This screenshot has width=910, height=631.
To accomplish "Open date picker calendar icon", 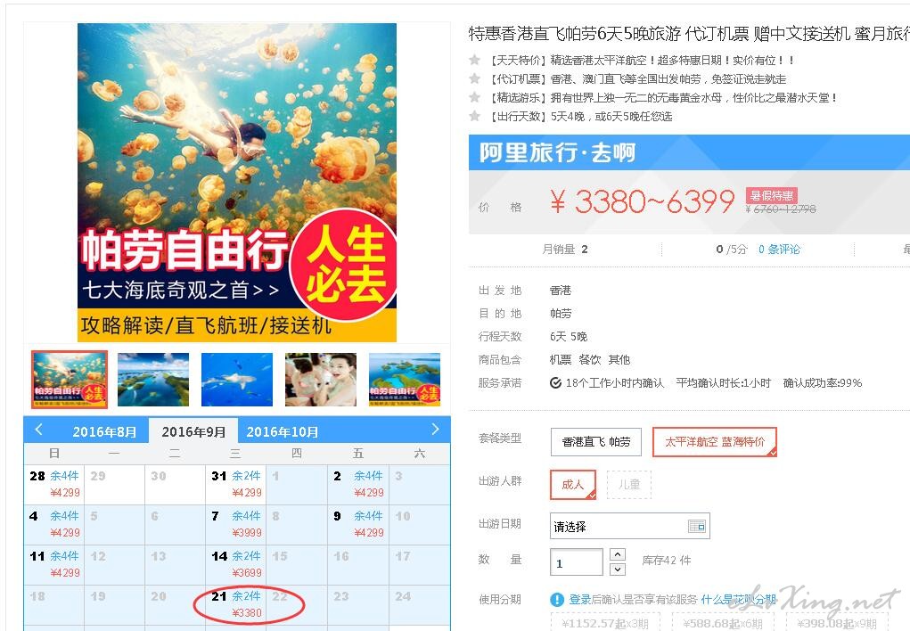I will pyautogui.click(x=696, y=527).
